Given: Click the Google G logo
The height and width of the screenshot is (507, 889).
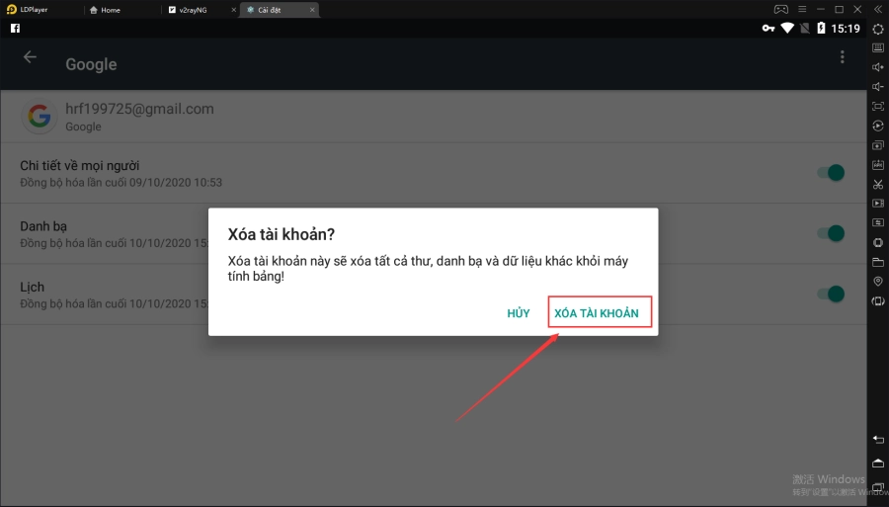Looking at the screenshot, I should 40,117.
